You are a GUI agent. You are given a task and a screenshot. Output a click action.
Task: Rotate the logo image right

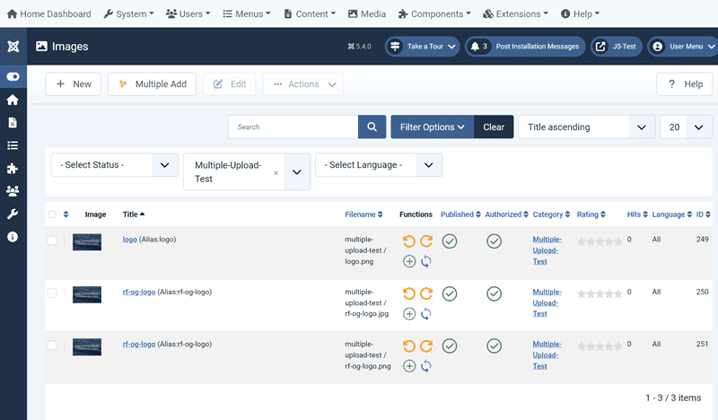426,241
